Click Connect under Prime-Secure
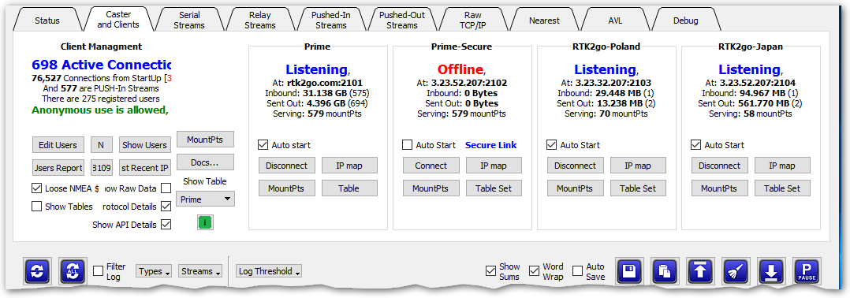Image resolution: width=850 pixels, height=298 pixels. 431,166
